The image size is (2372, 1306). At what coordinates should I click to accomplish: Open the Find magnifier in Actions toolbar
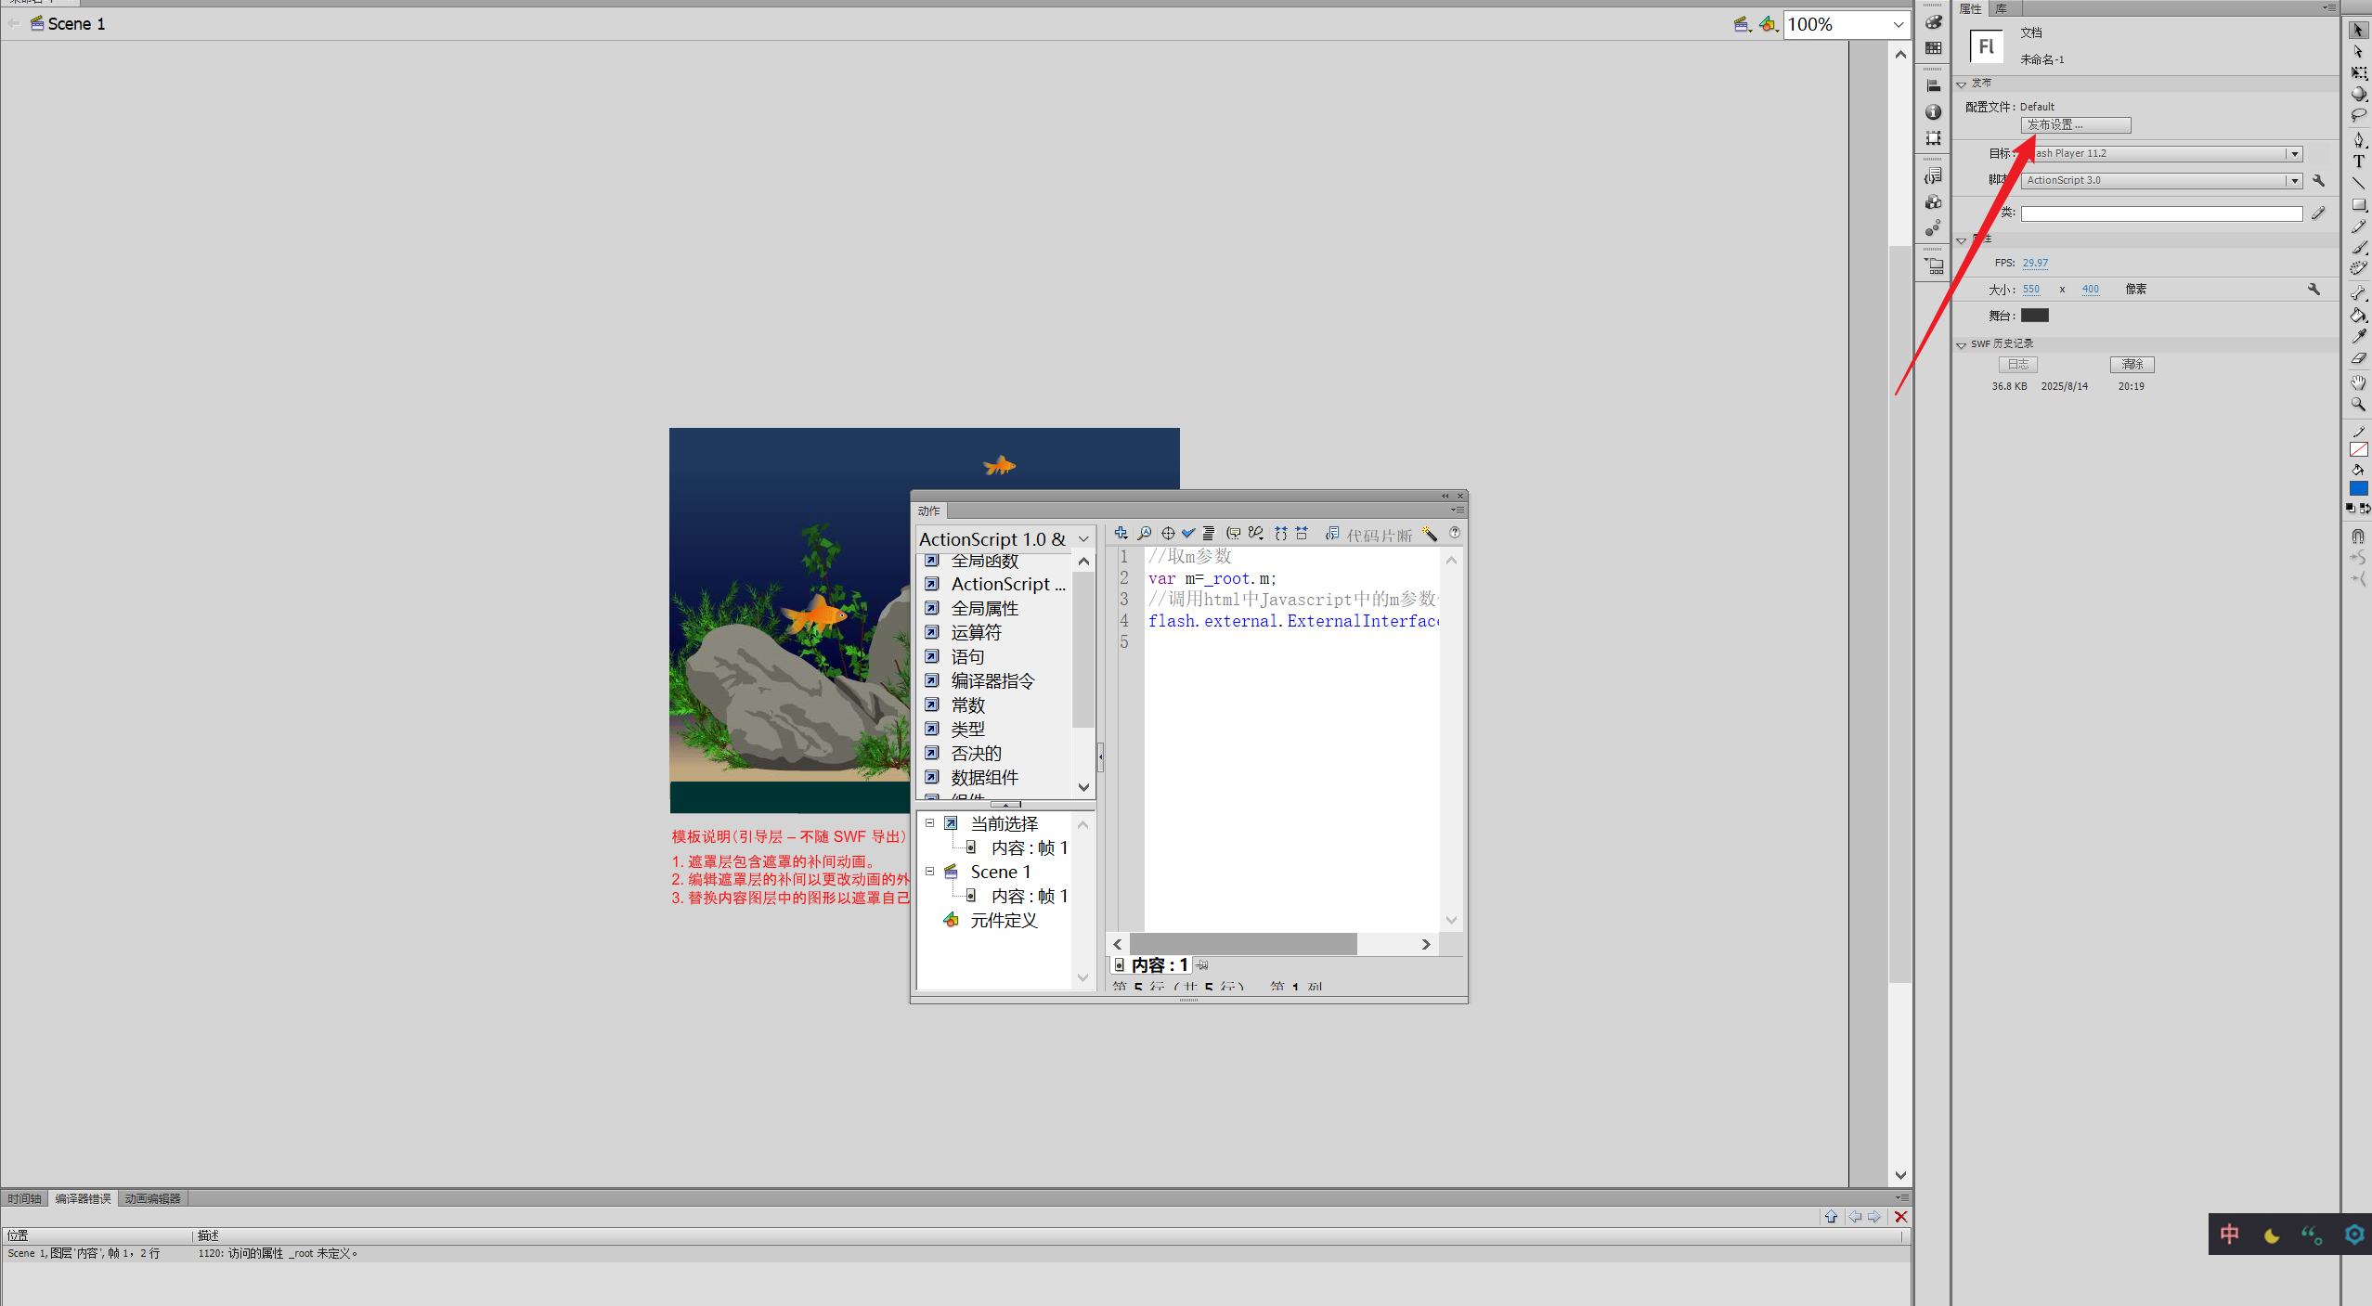(1145, 533)
